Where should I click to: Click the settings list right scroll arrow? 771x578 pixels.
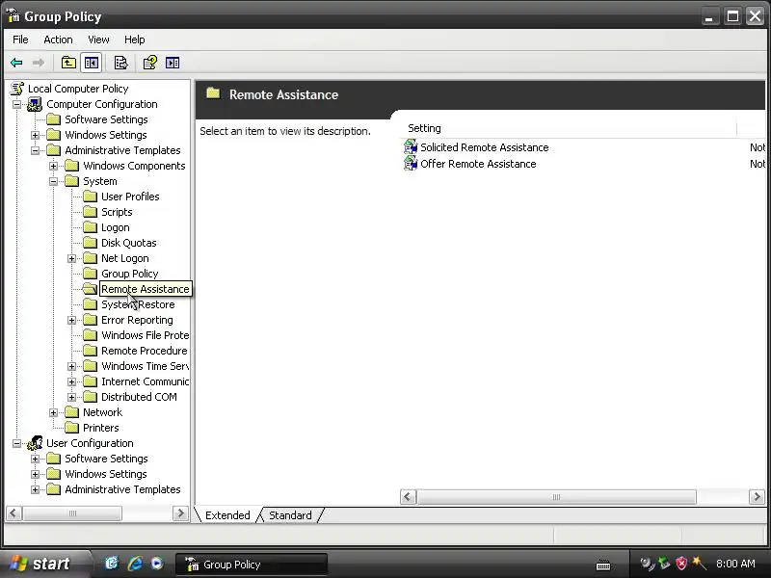click(x=757, y=497)
